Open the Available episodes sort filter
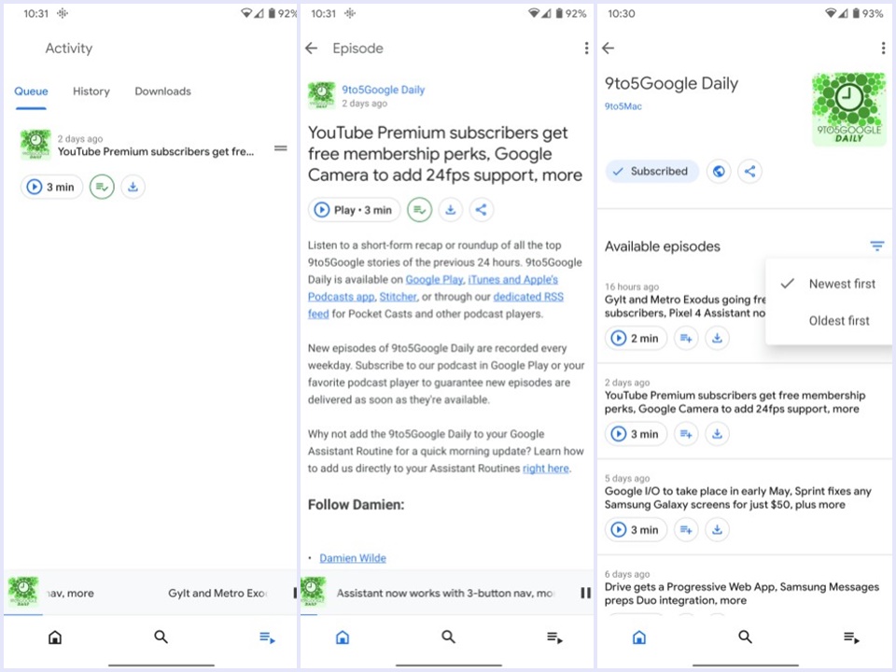 (876, 245)
